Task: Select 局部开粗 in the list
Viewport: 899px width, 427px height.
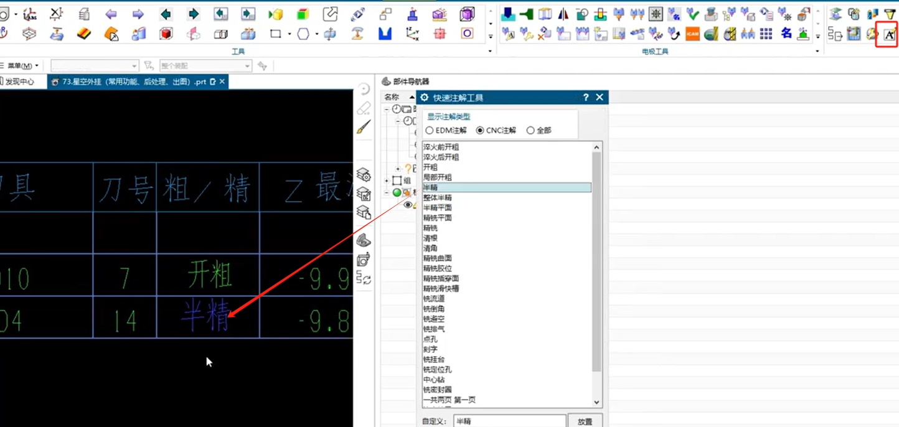Action: pos(437,177)
